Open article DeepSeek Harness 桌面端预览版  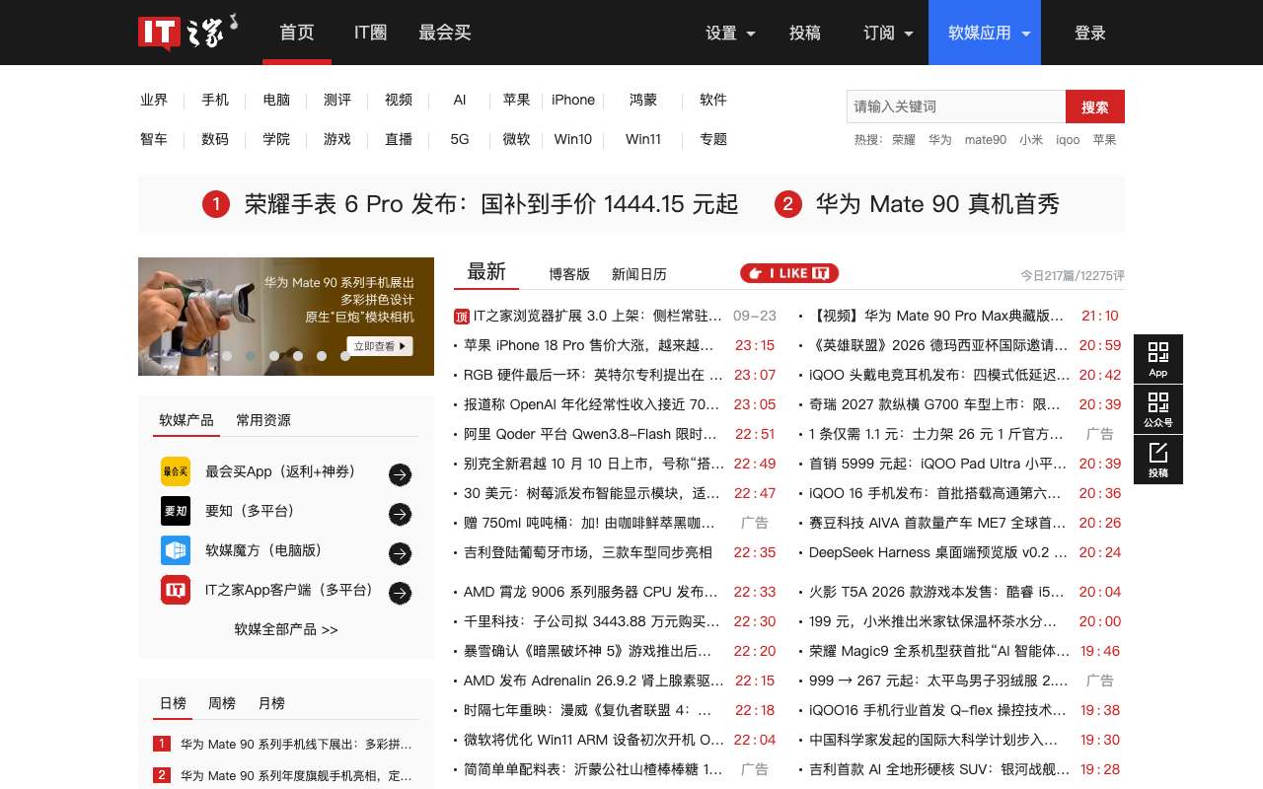pyautogui.click(x=938, y=552)
